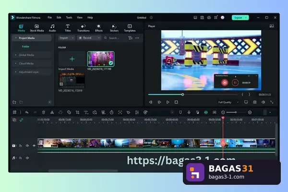Click the player display monitor icon
Viewport: 288px width, 192px height.
(246, 102)
